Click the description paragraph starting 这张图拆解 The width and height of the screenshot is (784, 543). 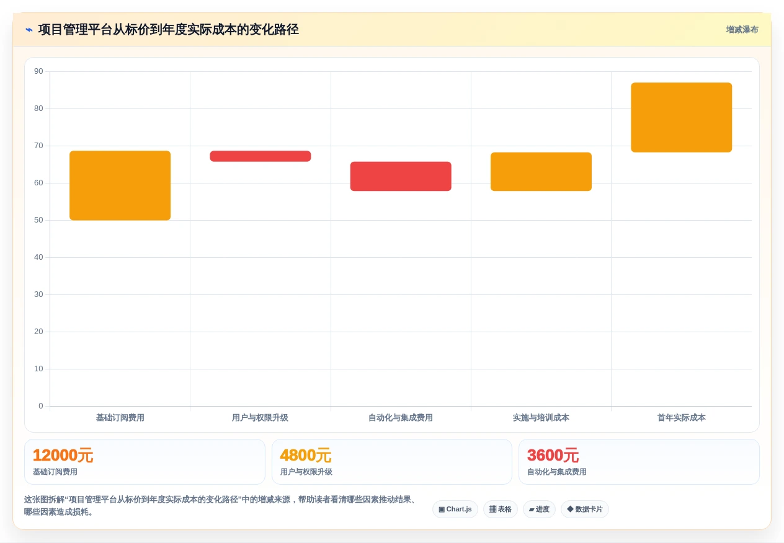(x=221, y=506)
